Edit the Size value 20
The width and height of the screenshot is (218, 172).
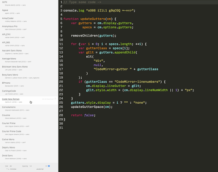coord(10,166)
